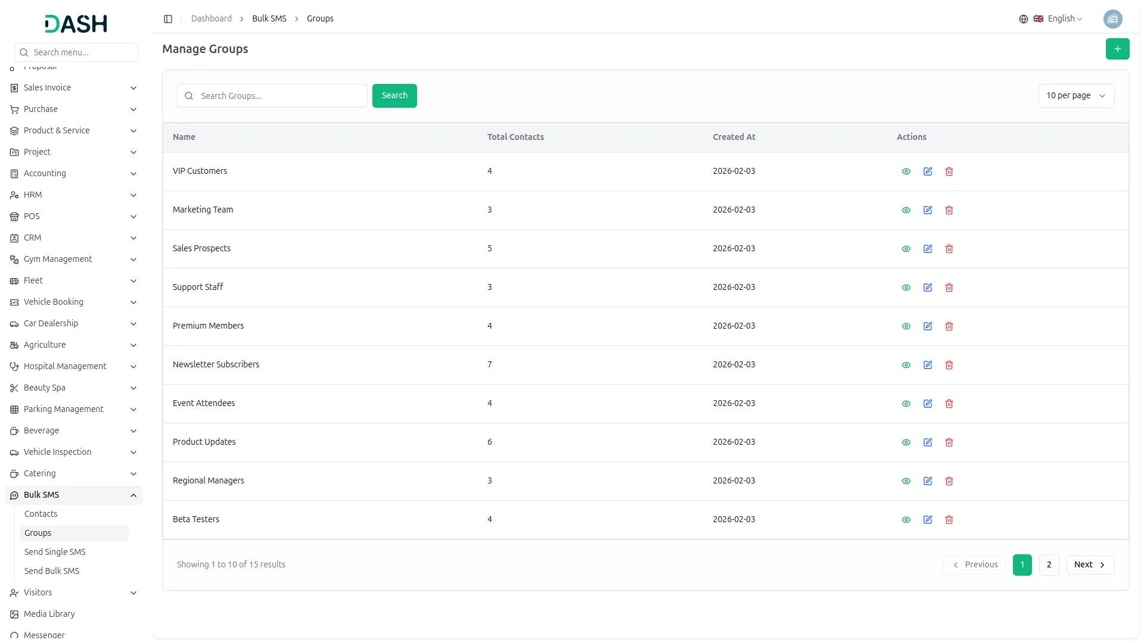The image size is (1144, 643).
Task: Click the delete trash icon for Beta Testers
Action: (949, 519)
